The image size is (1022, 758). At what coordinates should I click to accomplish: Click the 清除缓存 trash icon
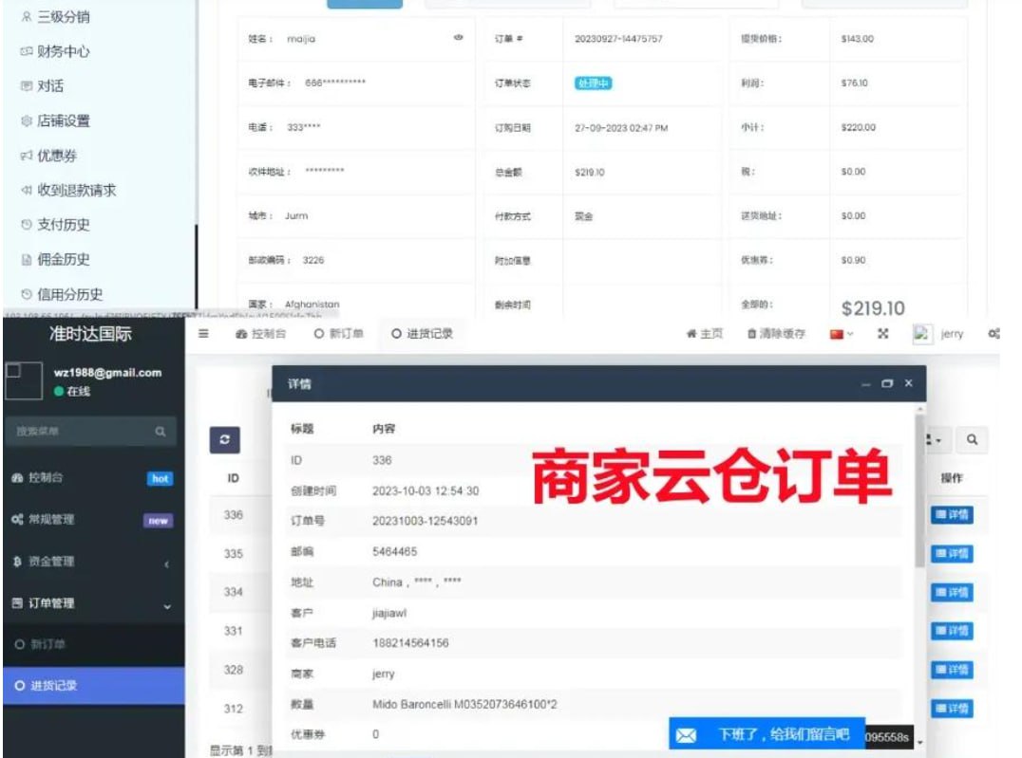tap(752, 334)
